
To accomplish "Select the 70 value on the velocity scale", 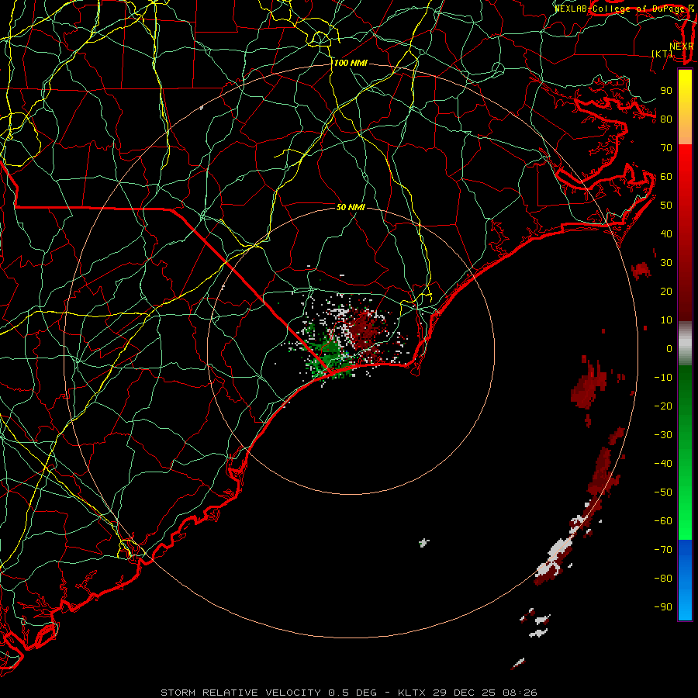I will coord(666,148).
